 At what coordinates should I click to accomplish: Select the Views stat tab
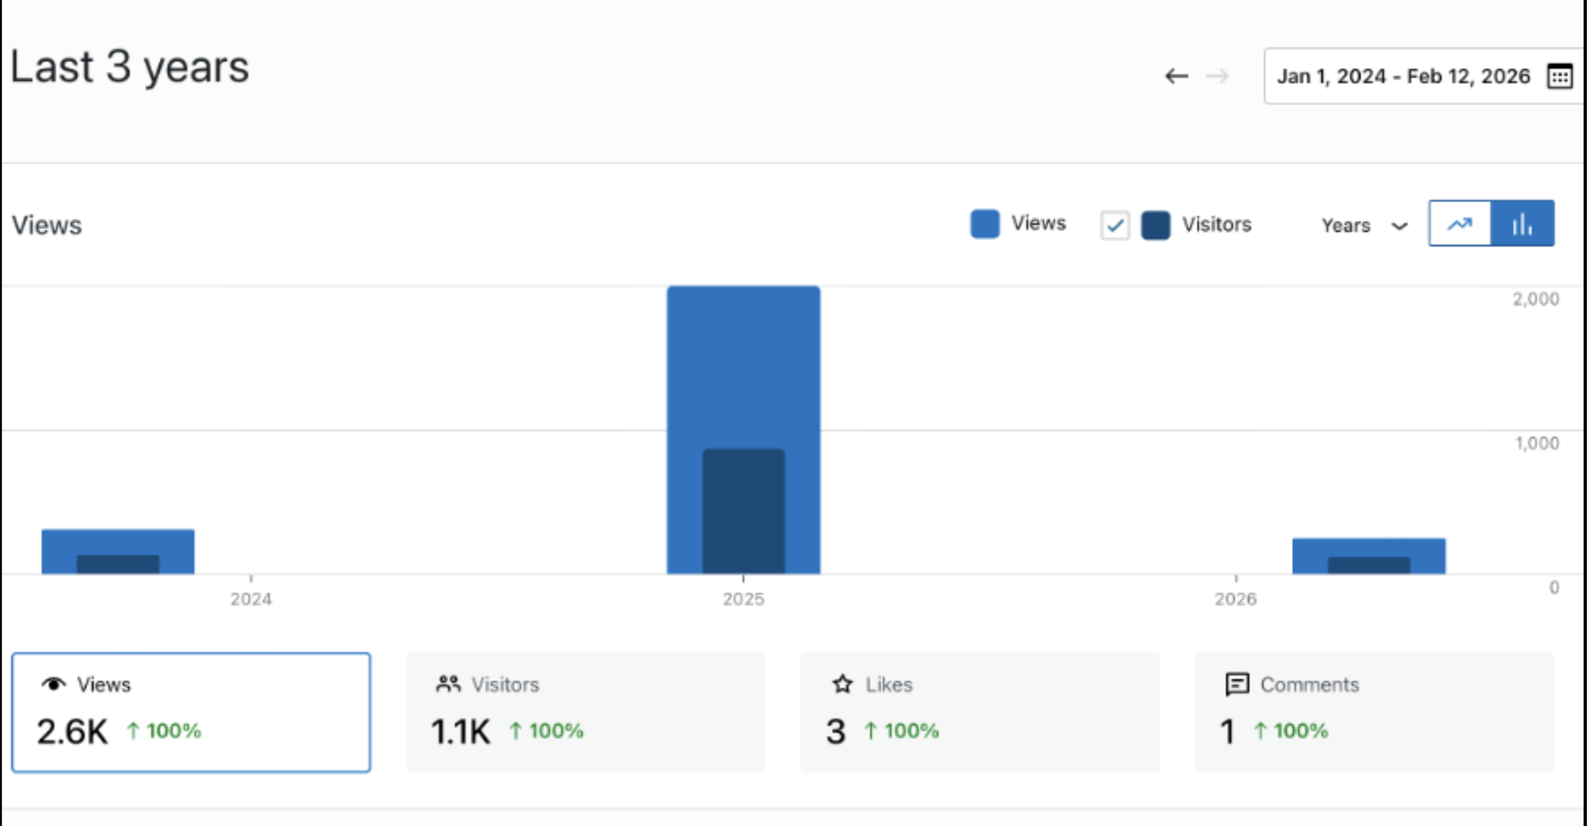[191, 712]
